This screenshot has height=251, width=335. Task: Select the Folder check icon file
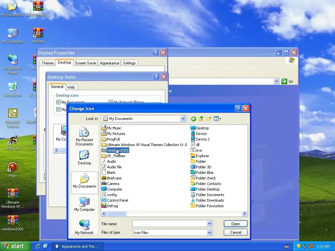pyautogui.click(x=203, y=178)
